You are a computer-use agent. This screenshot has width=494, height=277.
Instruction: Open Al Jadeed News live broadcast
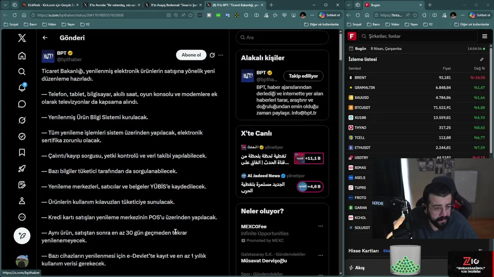[x=282, y=184]
